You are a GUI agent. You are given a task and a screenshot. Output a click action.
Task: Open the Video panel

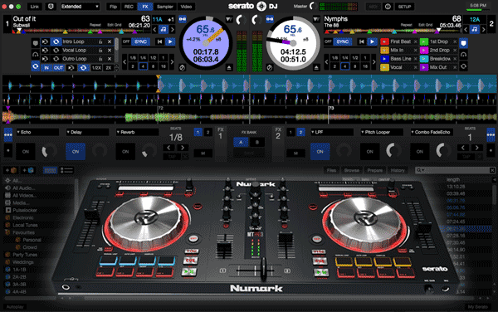click(x=186, y=7)
